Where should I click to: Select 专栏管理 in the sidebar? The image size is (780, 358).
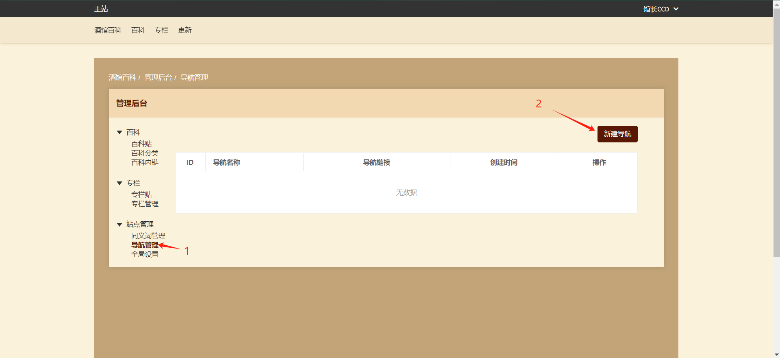145,204
